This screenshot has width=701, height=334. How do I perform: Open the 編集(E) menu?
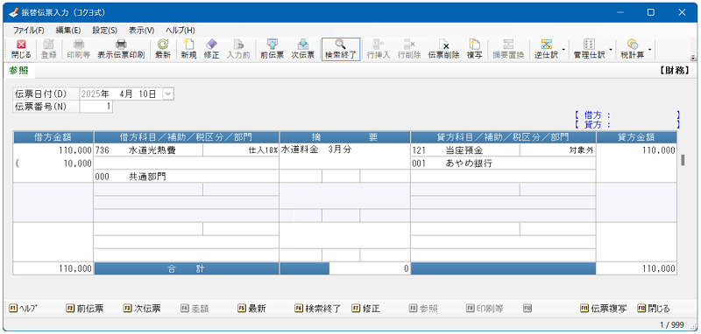click(68, 31)
